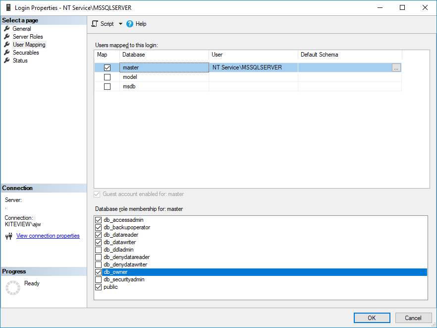Click wrench icon beside General

click(7, 28)
